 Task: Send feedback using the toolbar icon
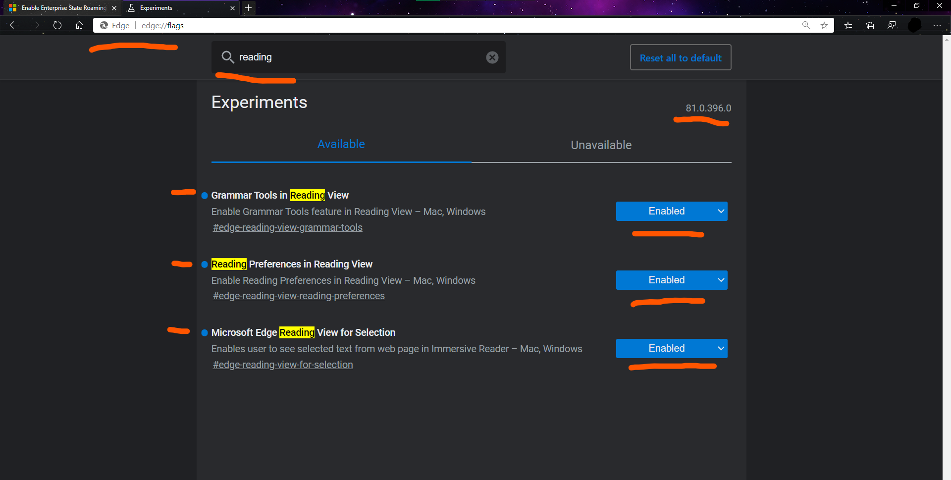[x=892, y=25]
